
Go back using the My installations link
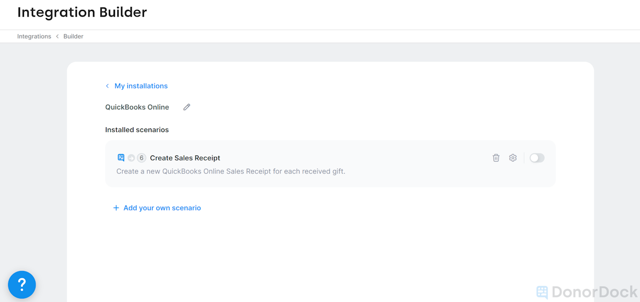(140, 85)
